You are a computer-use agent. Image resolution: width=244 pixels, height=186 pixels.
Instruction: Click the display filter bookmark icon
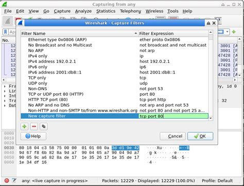click(x=6, y=32)
